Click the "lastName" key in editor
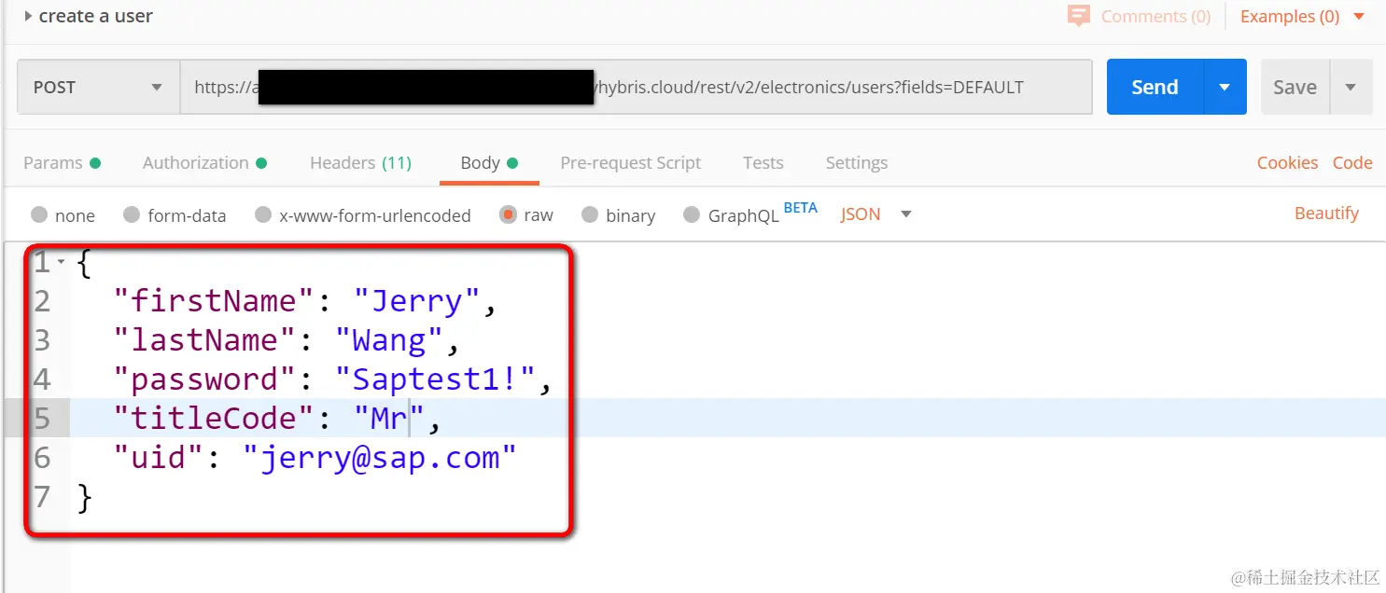Viewport: 1386px width, 593px height. (203, 340)
